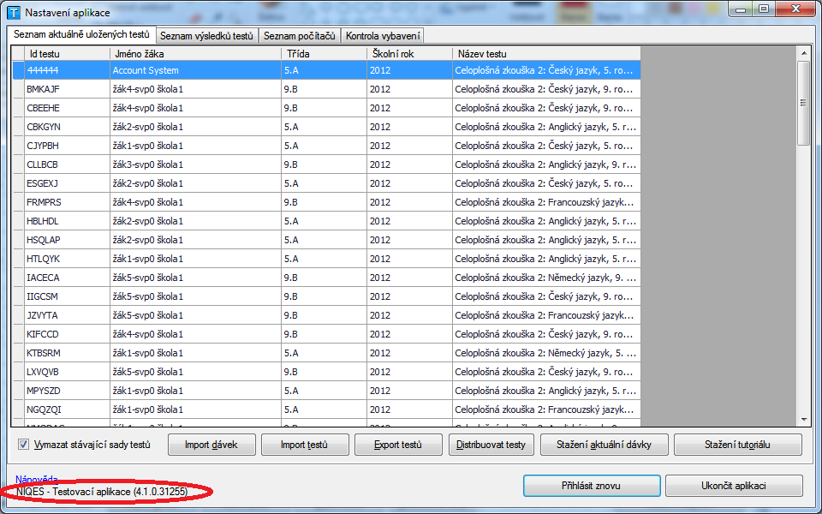Image resolution: width=822 pixels, height=514 pixels.
Task: Close the Nastavení aplikace window
Action: [x=795, y=9]
